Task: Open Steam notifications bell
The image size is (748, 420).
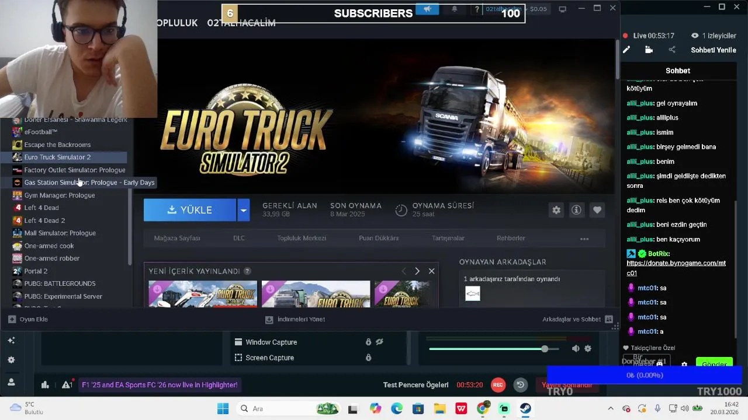Action: pos(455,9)
